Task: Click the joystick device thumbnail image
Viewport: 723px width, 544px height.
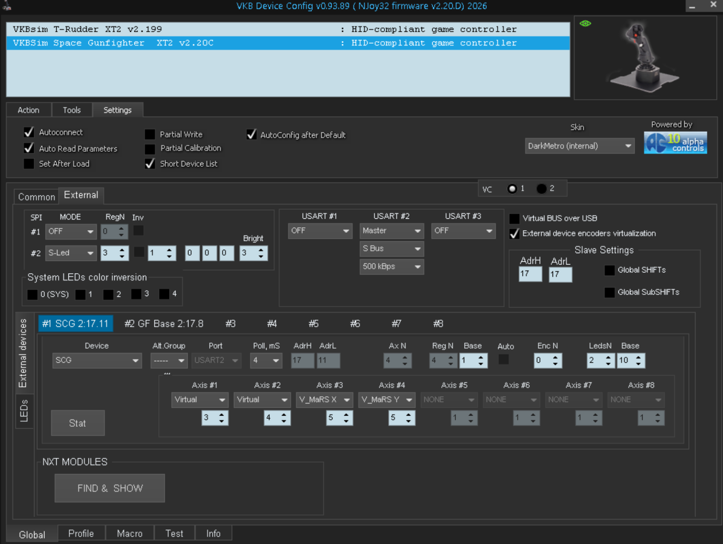Action: point(644,57)
